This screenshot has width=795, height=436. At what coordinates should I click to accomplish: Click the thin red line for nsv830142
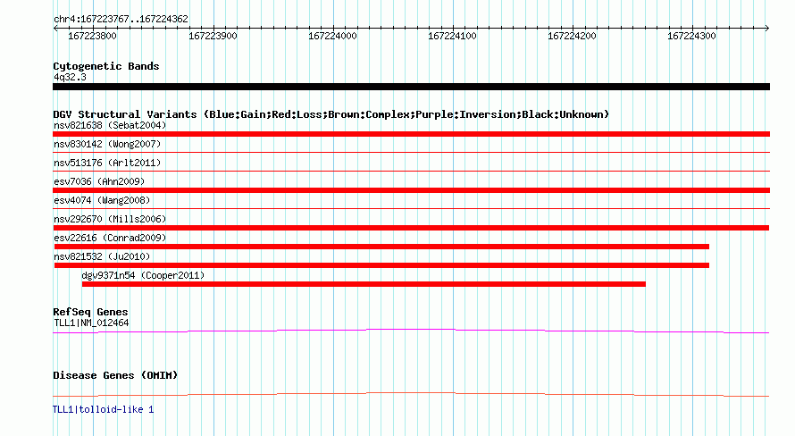(411, 152)
